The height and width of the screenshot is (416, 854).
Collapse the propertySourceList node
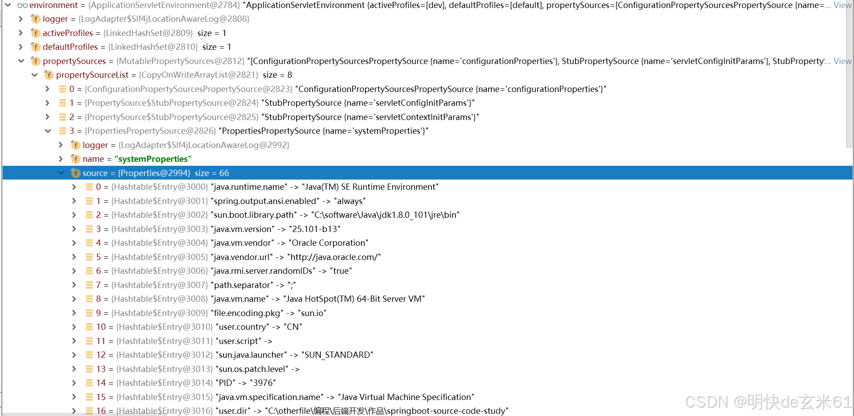coord(34,75)
